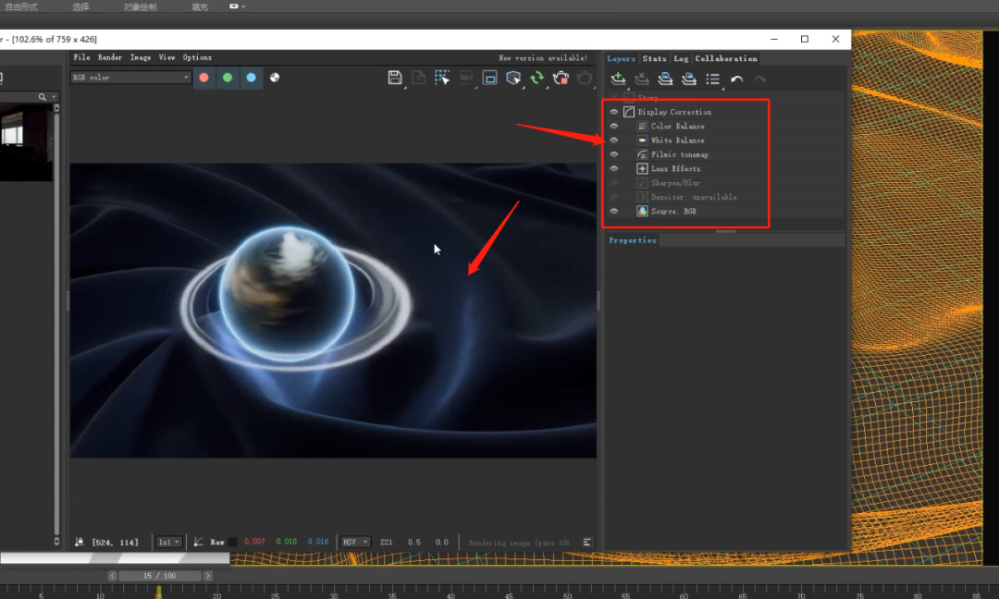Select the White Balance layer
This screenshot has height=599, width=999.
(677, 141)
